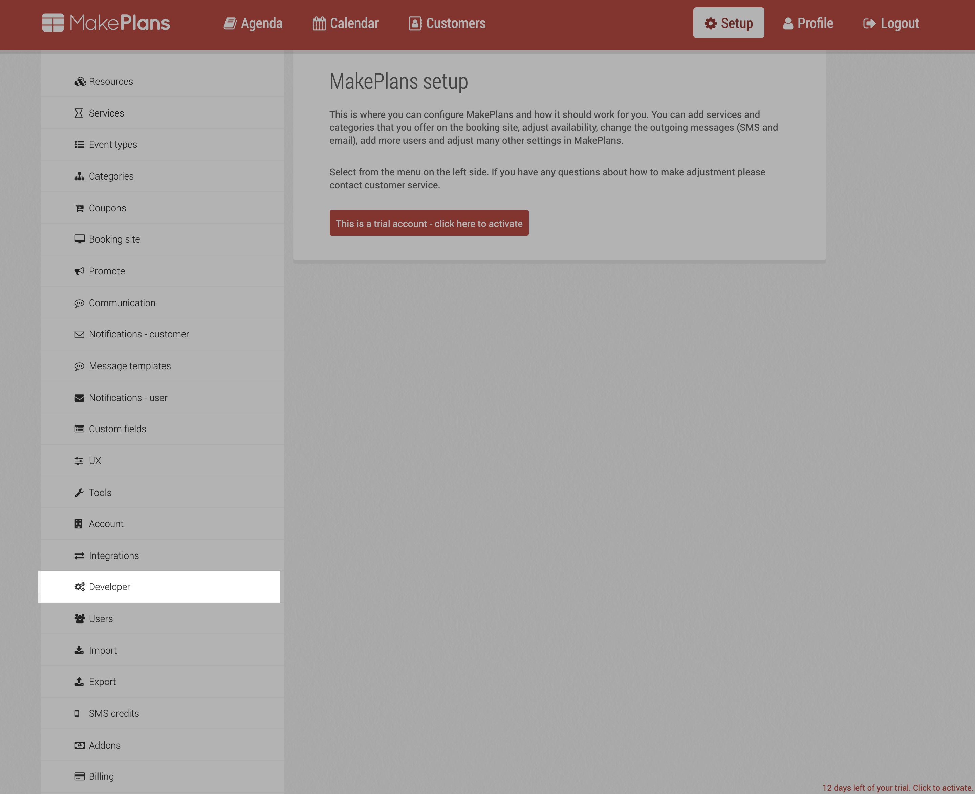
Task: Click the Developer gears icon
Action: (80, 587)
